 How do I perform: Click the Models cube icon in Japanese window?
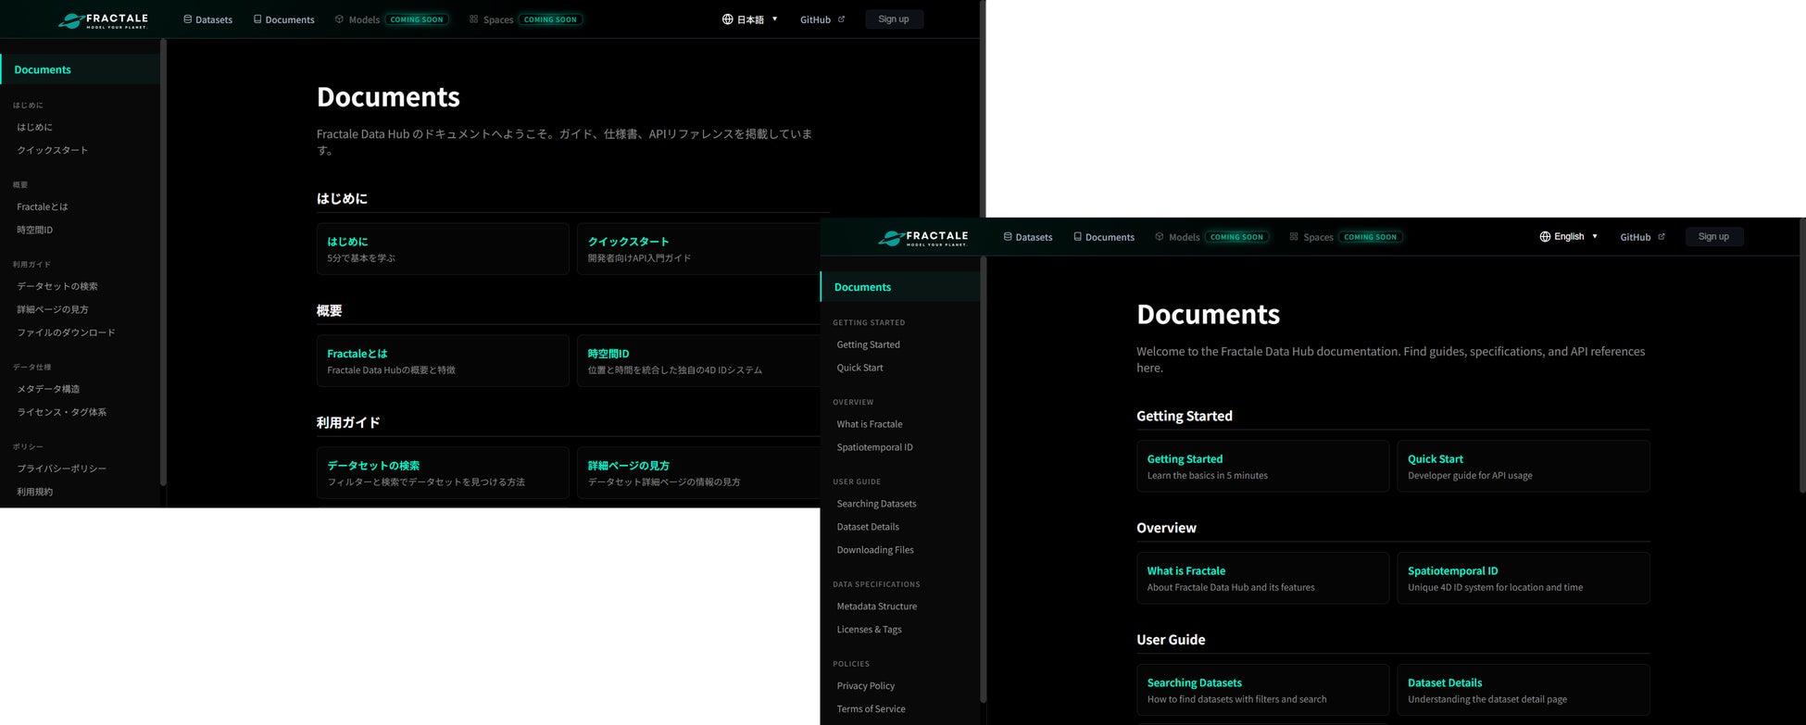click(339, 19)
